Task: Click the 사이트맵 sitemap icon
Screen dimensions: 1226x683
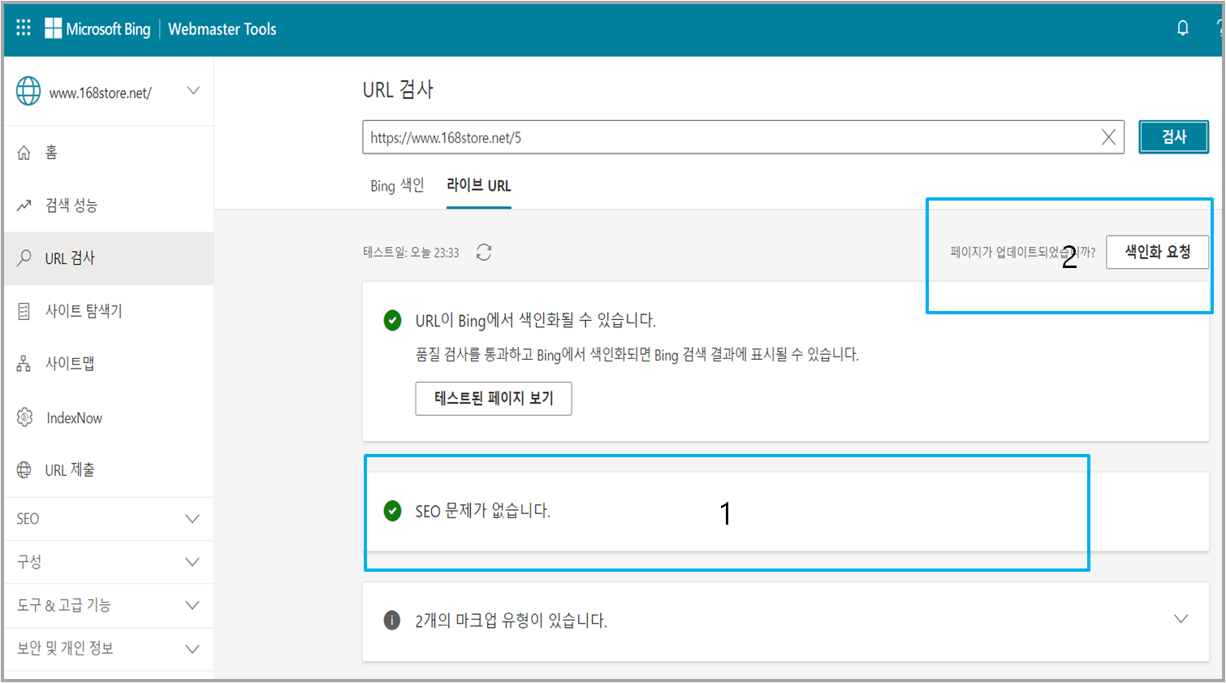Action: (24, 363)
